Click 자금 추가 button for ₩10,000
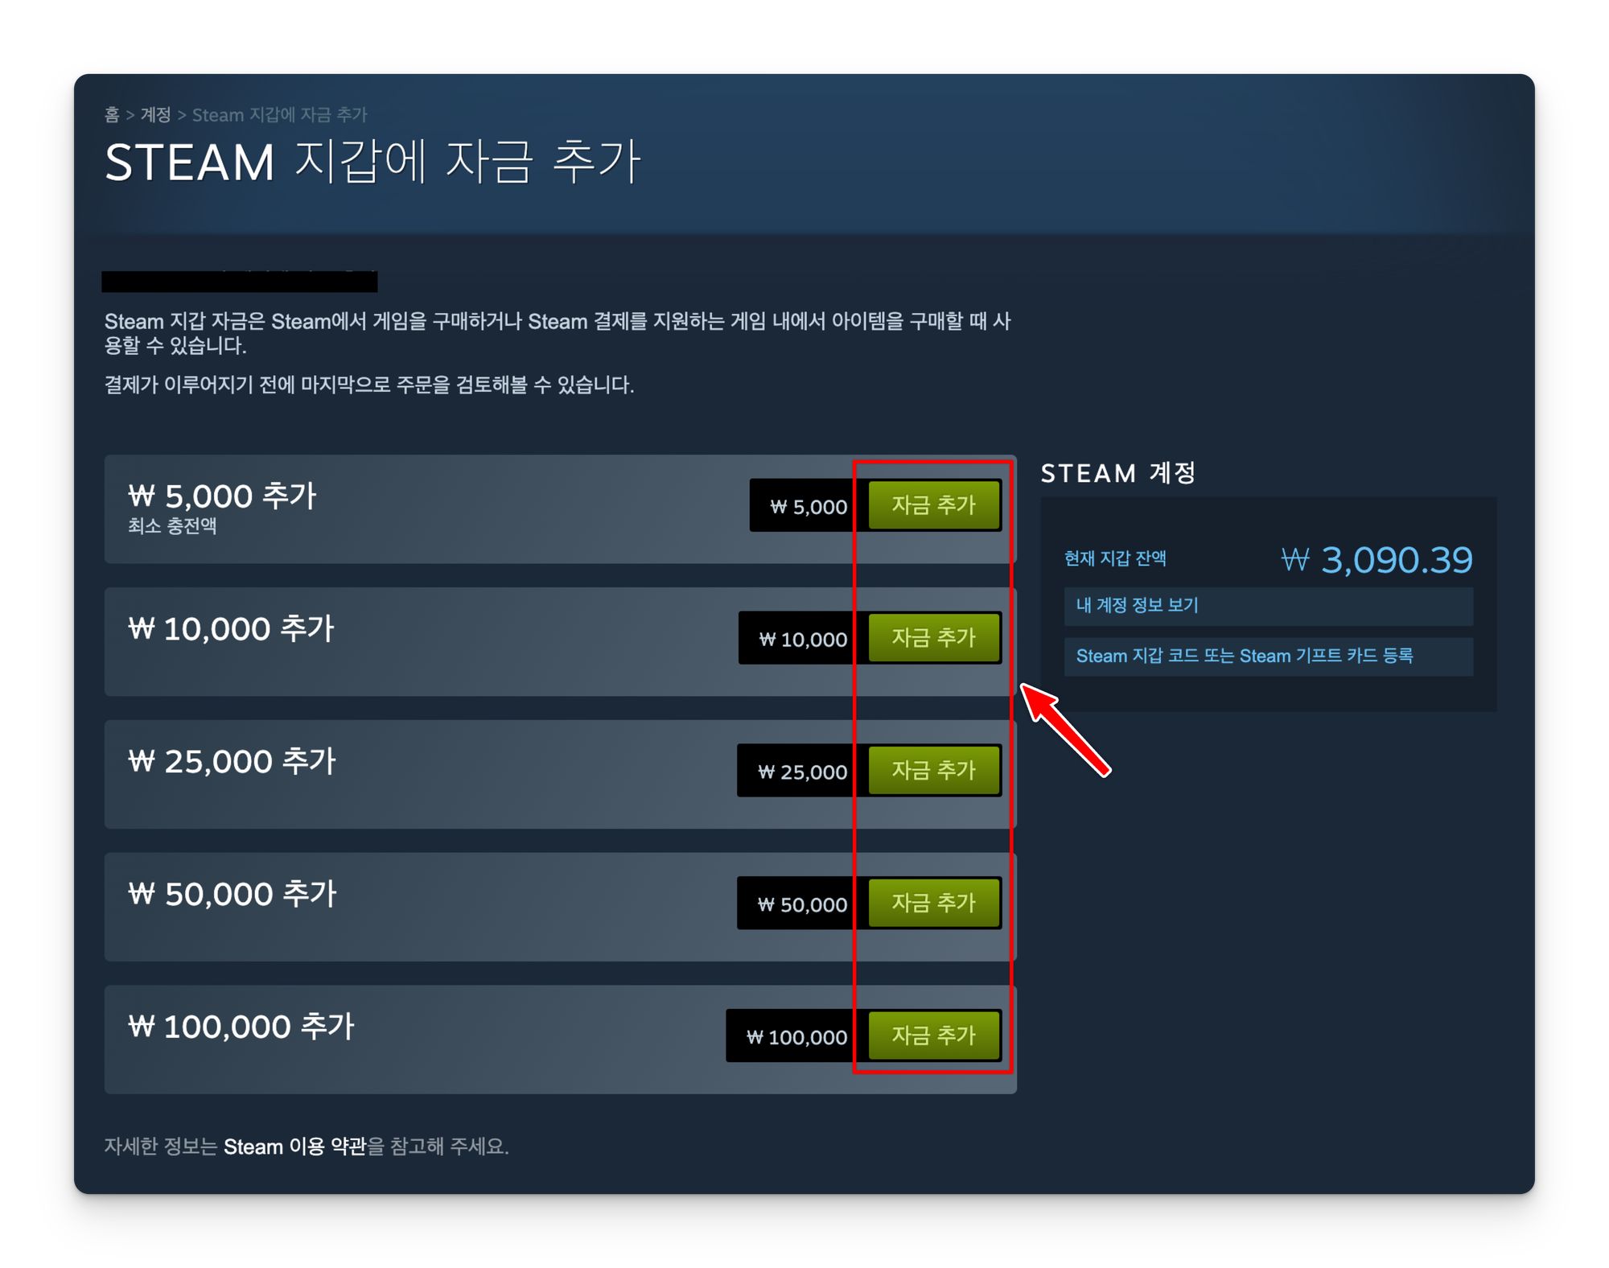 click(x=934, y=638)
